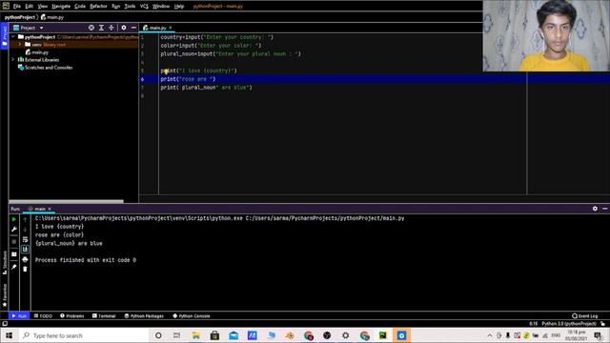Rerun main with the green play icon
This screenshot has width=610, height=343.
click(14, 220)
